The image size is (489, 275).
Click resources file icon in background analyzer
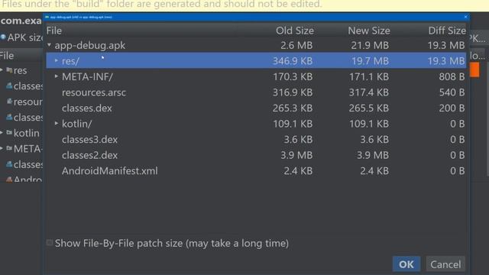(9, 102)
